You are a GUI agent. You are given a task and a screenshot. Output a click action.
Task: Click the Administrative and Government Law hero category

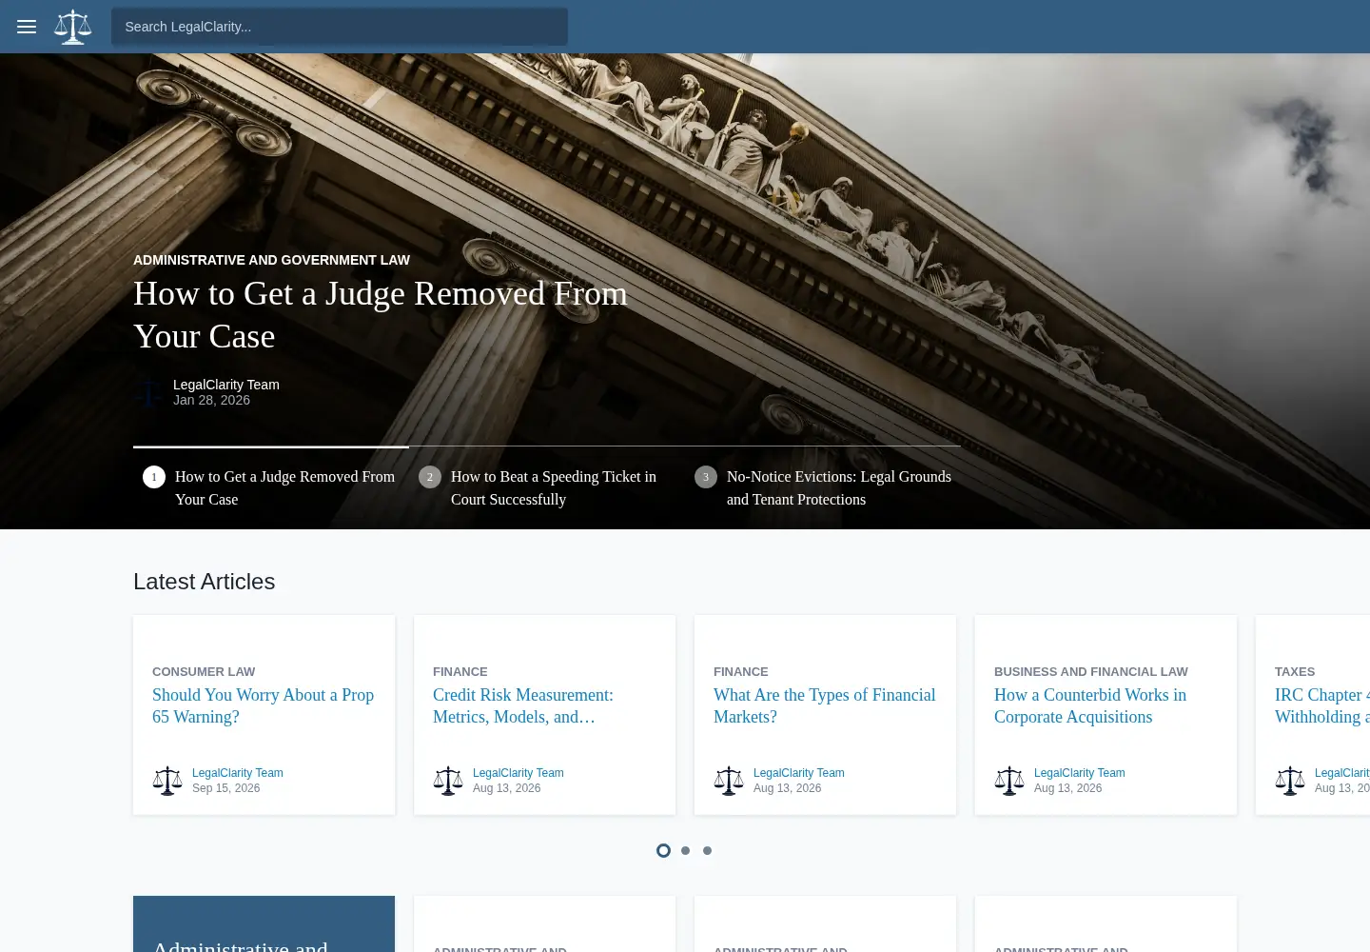(x=271, y=260)
